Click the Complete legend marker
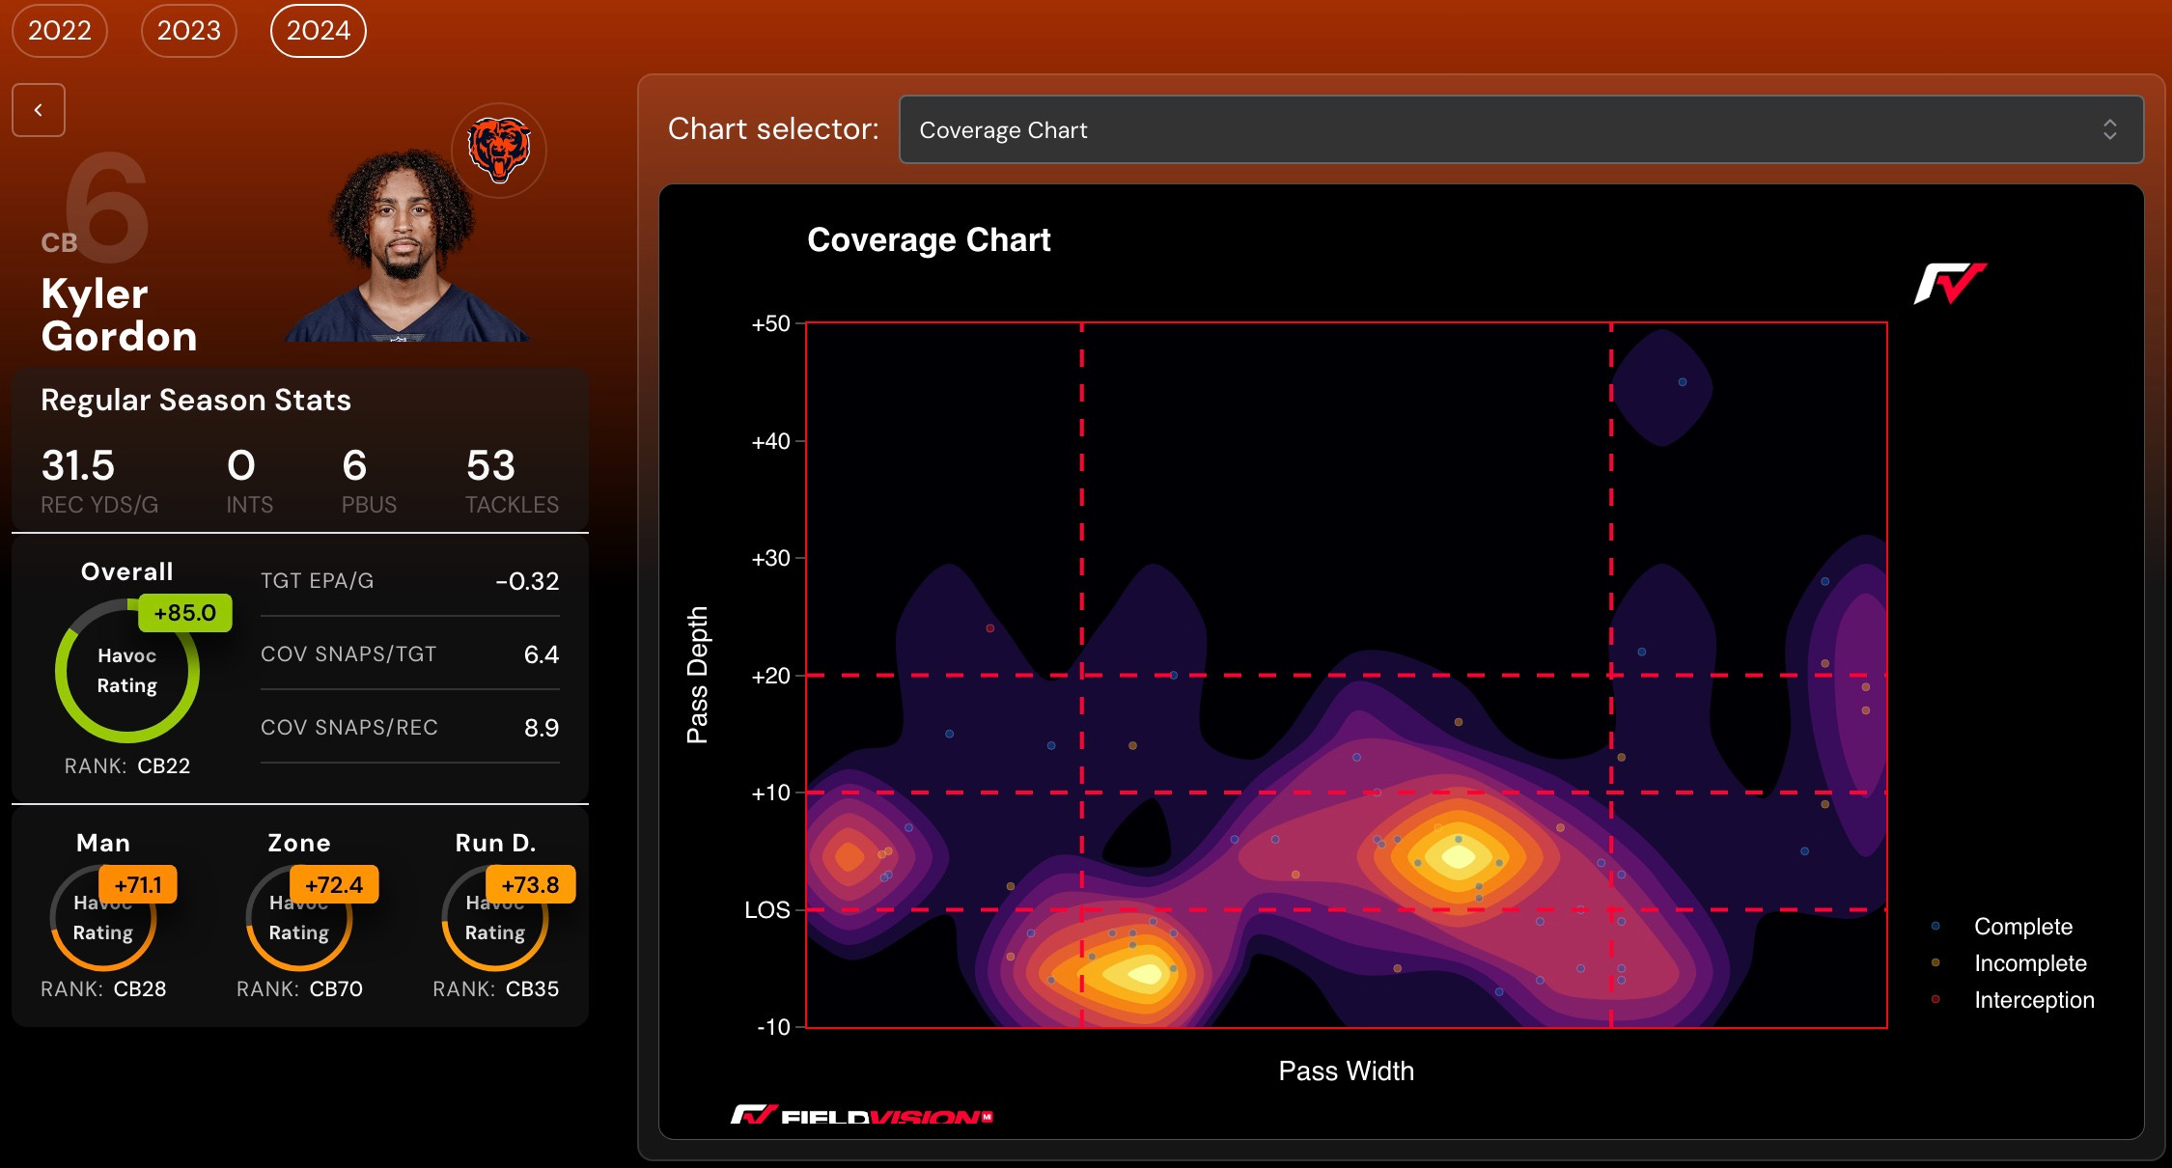The width and height of the screenshot is (2172, 1168). click(1935, 927)
